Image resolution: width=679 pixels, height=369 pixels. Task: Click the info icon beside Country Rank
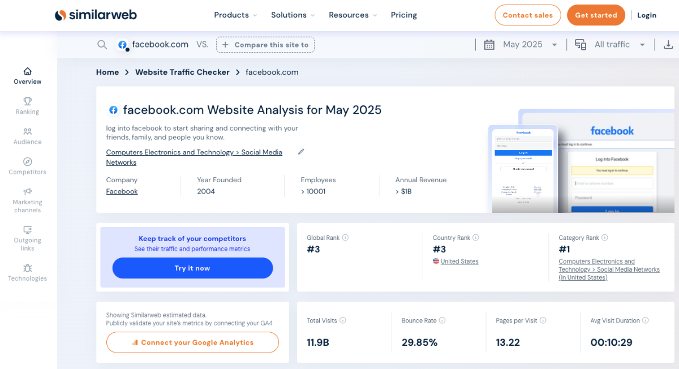pos(476,238)
